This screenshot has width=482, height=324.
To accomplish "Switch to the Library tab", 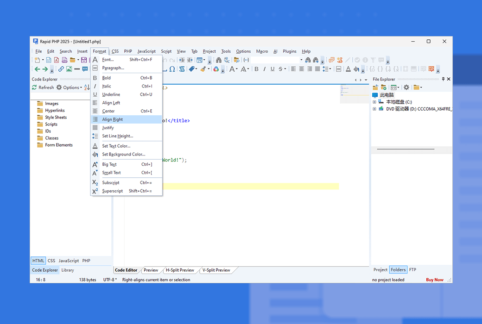I will point(68,270).
